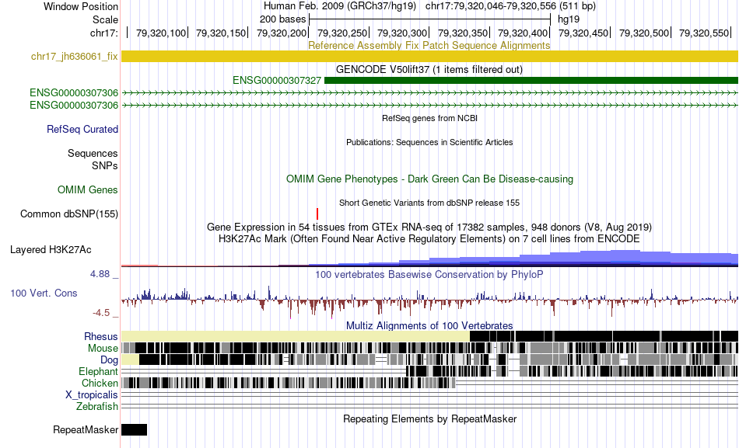Click the RepeatMasker track label
The width and height of the screenshot is (739, 448).
(x=86, y=429)
